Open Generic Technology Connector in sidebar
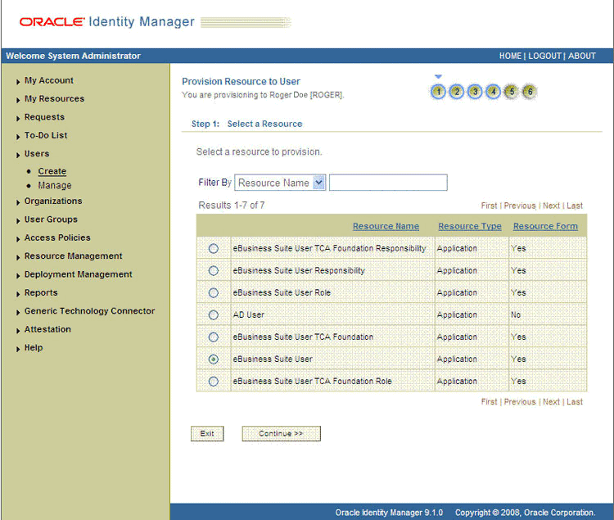This screenshot has height=520, width=614. [x=90, y=311]
